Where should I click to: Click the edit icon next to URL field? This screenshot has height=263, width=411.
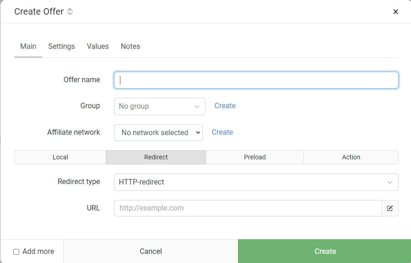pyautogui.click(x=390, y=208)
